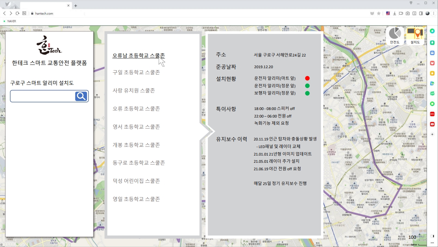Click the screen capture camera icon
Screen dimensions: 438x247
point(407,13)
